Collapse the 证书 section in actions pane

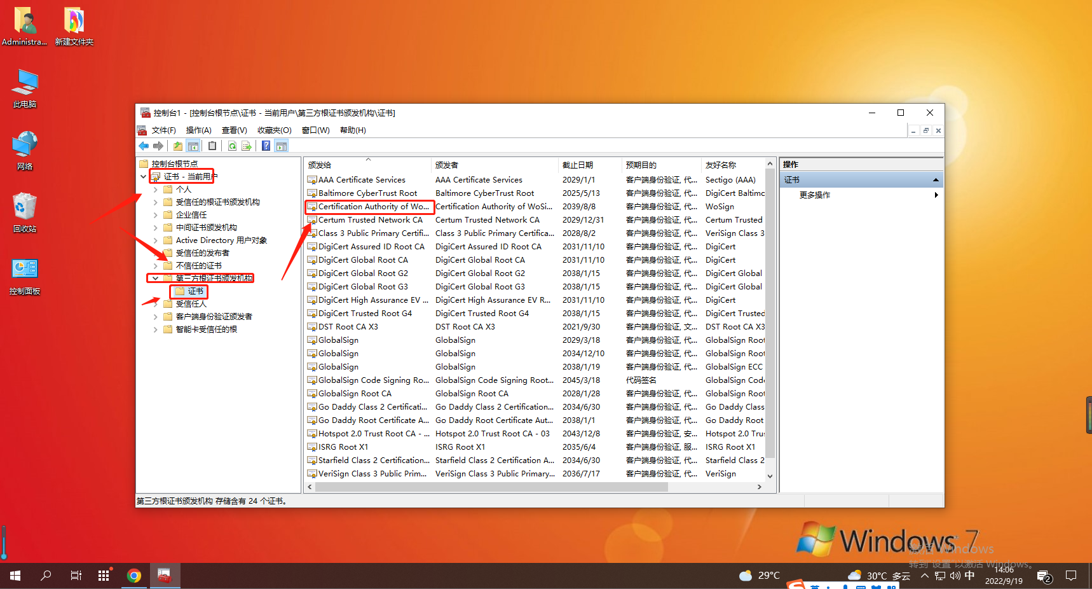[936, 180]
